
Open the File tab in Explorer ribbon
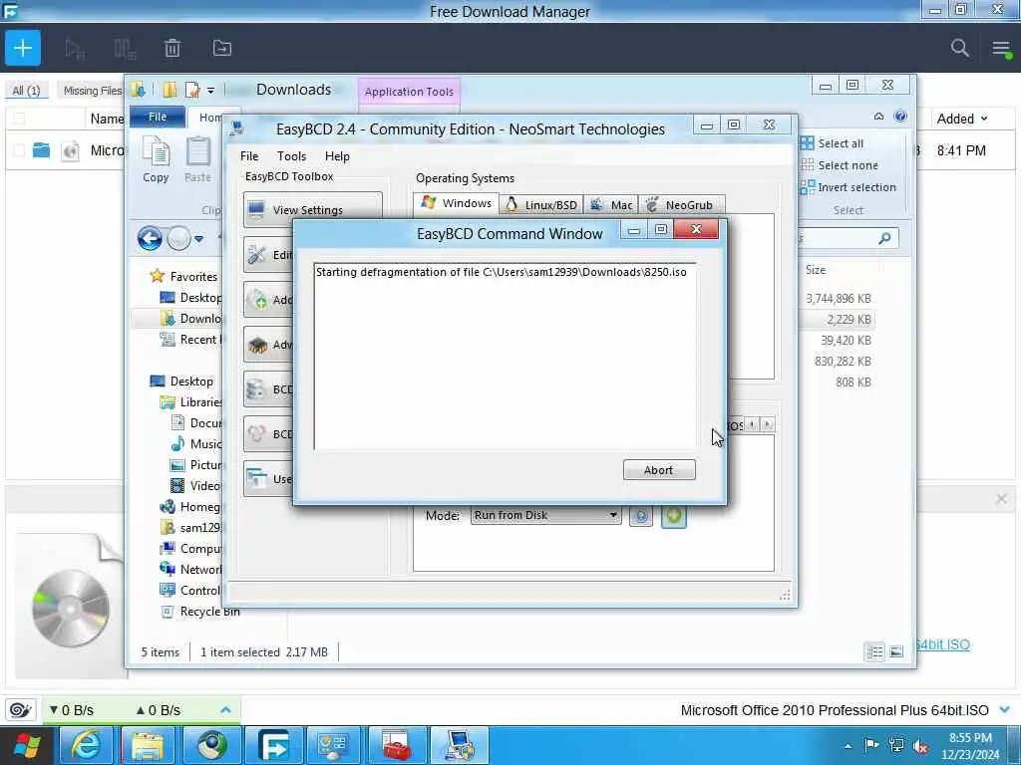point(158,117)
